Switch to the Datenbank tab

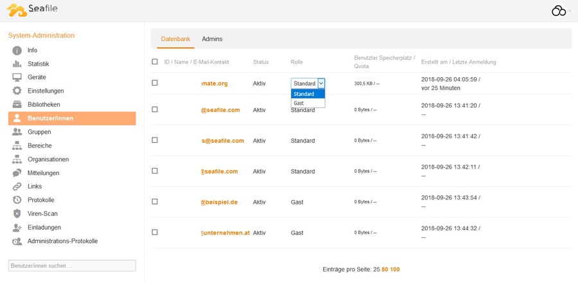[175, 39]
